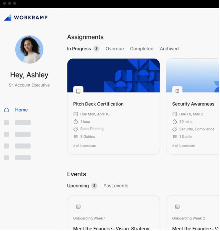Click Ashley's profile photo
Screen dimensions: 220x231
(29, 50)
